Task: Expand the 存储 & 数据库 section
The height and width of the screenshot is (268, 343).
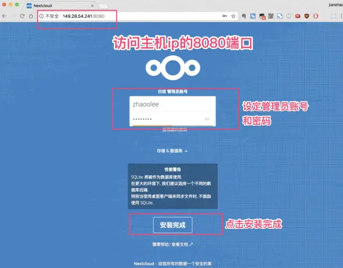Action: 171,151
